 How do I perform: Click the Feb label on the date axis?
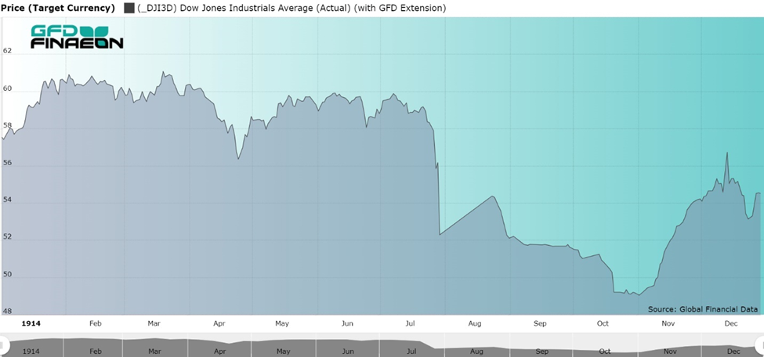96,323
